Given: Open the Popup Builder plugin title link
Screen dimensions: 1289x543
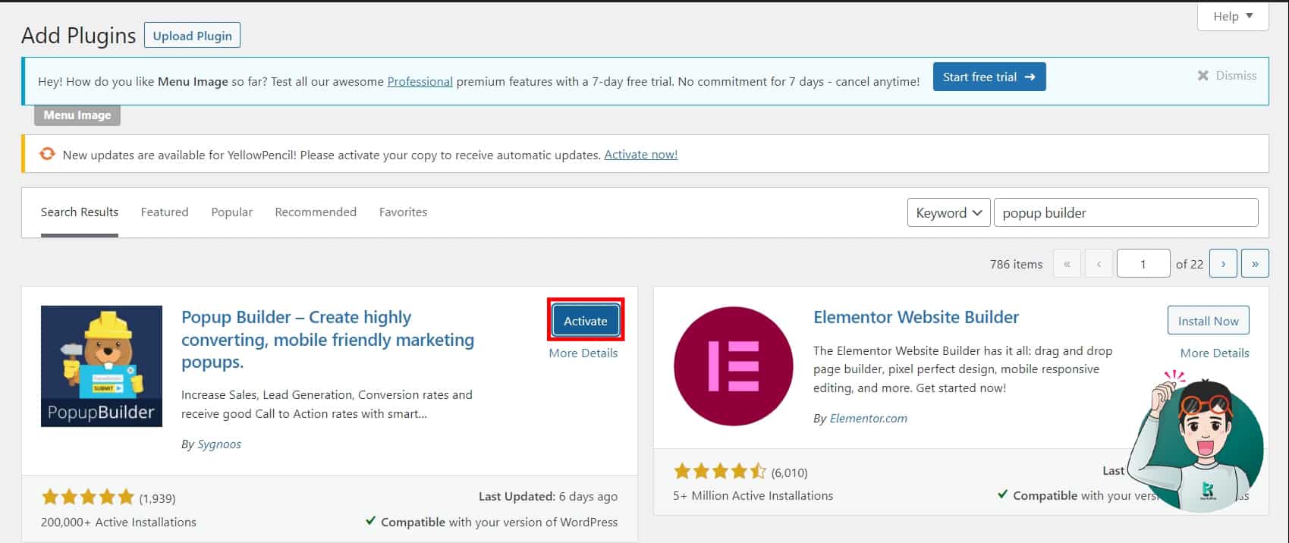Looking at the screenshot, I should [328, 339].
